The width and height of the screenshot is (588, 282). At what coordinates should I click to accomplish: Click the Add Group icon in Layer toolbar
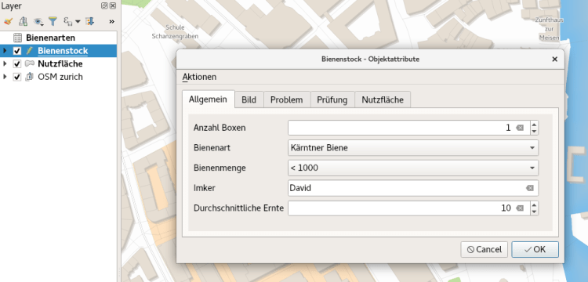click(24, 21)
